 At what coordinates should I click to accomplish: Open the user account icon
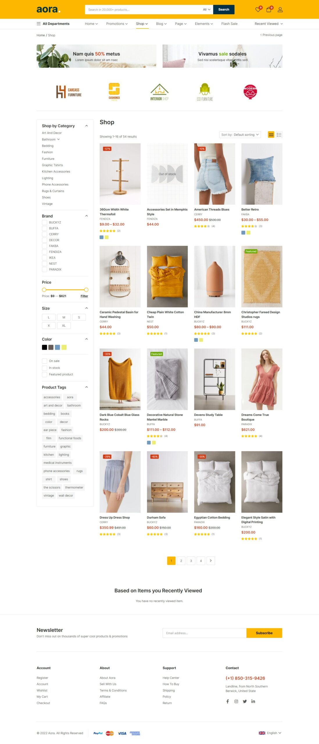(x=280, y=10)
